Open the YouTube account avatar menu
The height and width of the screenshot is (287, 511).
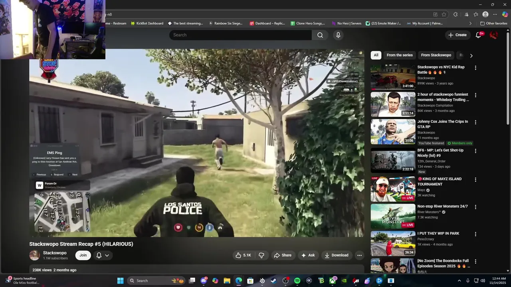tap(494, 35)
